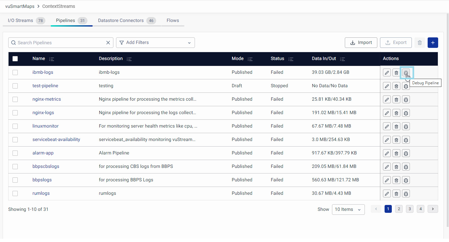Open the Add Filters dropdown
The image size is (449, 242).
155,43
